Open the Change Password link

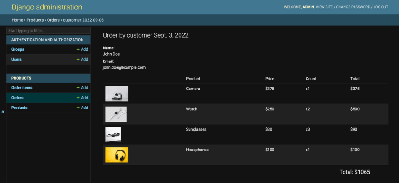click(x=353, y=7)
